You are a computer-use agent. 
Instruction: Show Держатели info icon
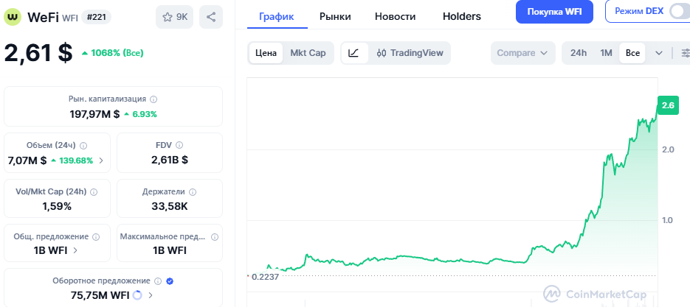[x=193, y=192]
